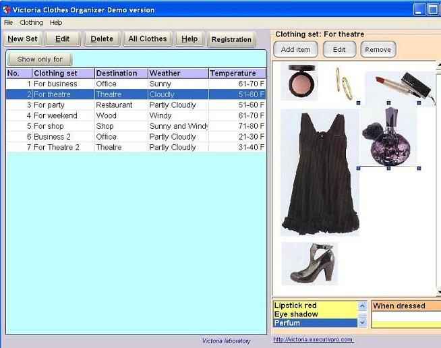Viewport: 441px width, 348px height.
Task: Click the New Set button
Action: click(x=23, y=39)
